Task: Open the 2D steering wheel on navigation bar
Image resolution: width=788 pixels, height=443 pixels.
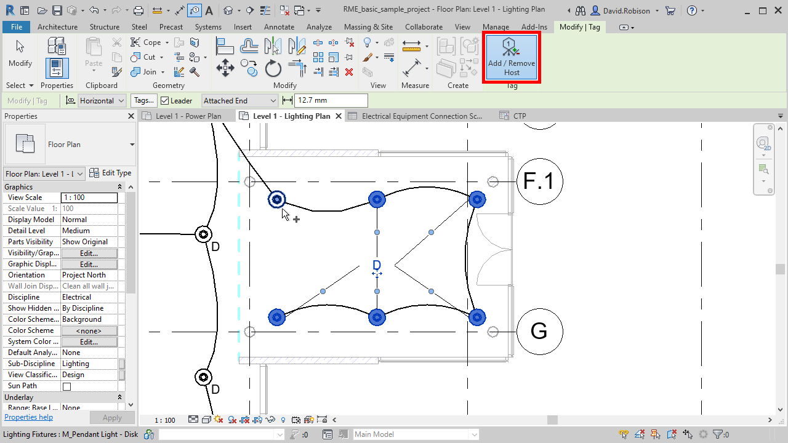Action: click(763, 143)
